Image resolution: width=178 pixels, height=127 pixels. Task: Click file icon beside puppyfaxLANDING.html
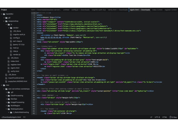point(6,81)
